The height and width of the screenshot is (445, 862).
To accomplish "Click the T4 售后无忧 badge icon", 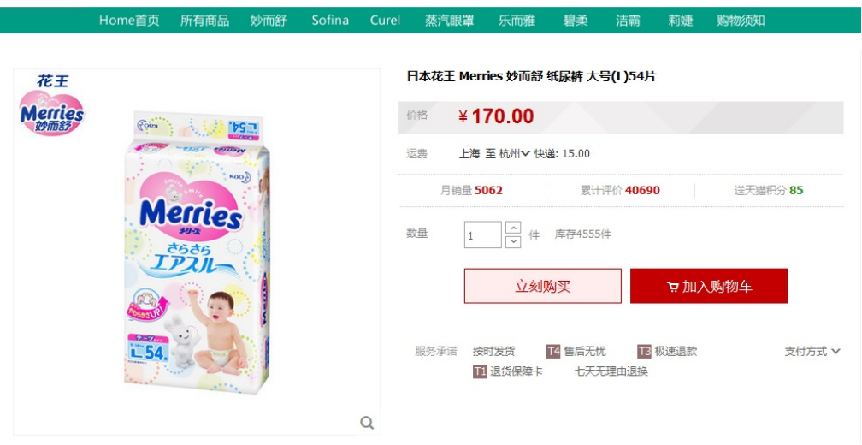I will tap(553, 351).
